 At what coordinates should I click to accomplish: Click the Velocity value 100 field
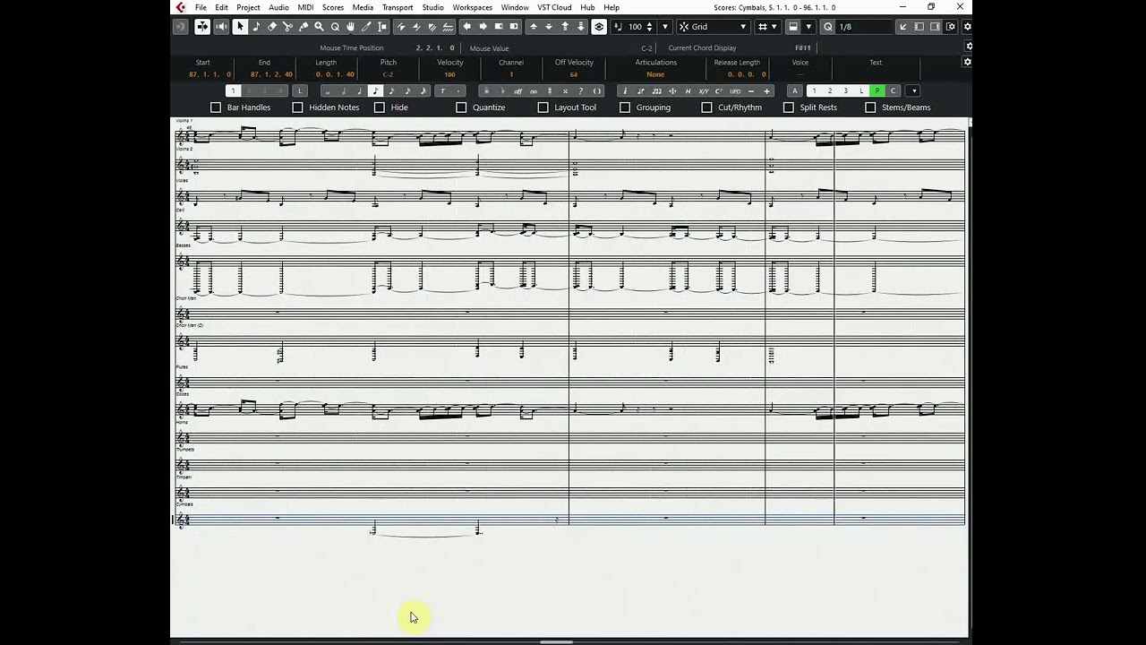click(449, 74)
